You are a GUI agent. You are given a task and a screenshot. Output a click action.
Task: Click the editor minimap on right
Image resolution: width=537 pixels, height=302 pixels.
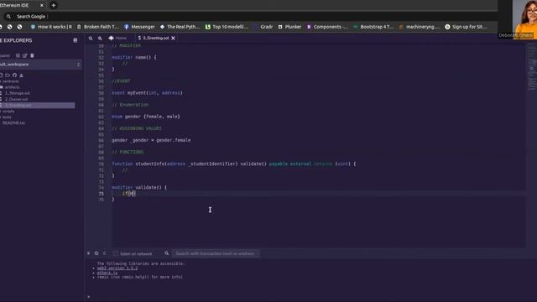(532, 69)
